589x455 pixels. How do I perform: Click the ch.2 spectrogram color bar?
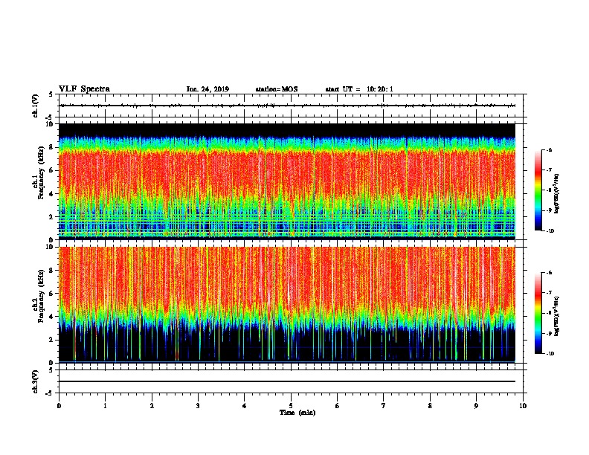(x=538, y=313)
